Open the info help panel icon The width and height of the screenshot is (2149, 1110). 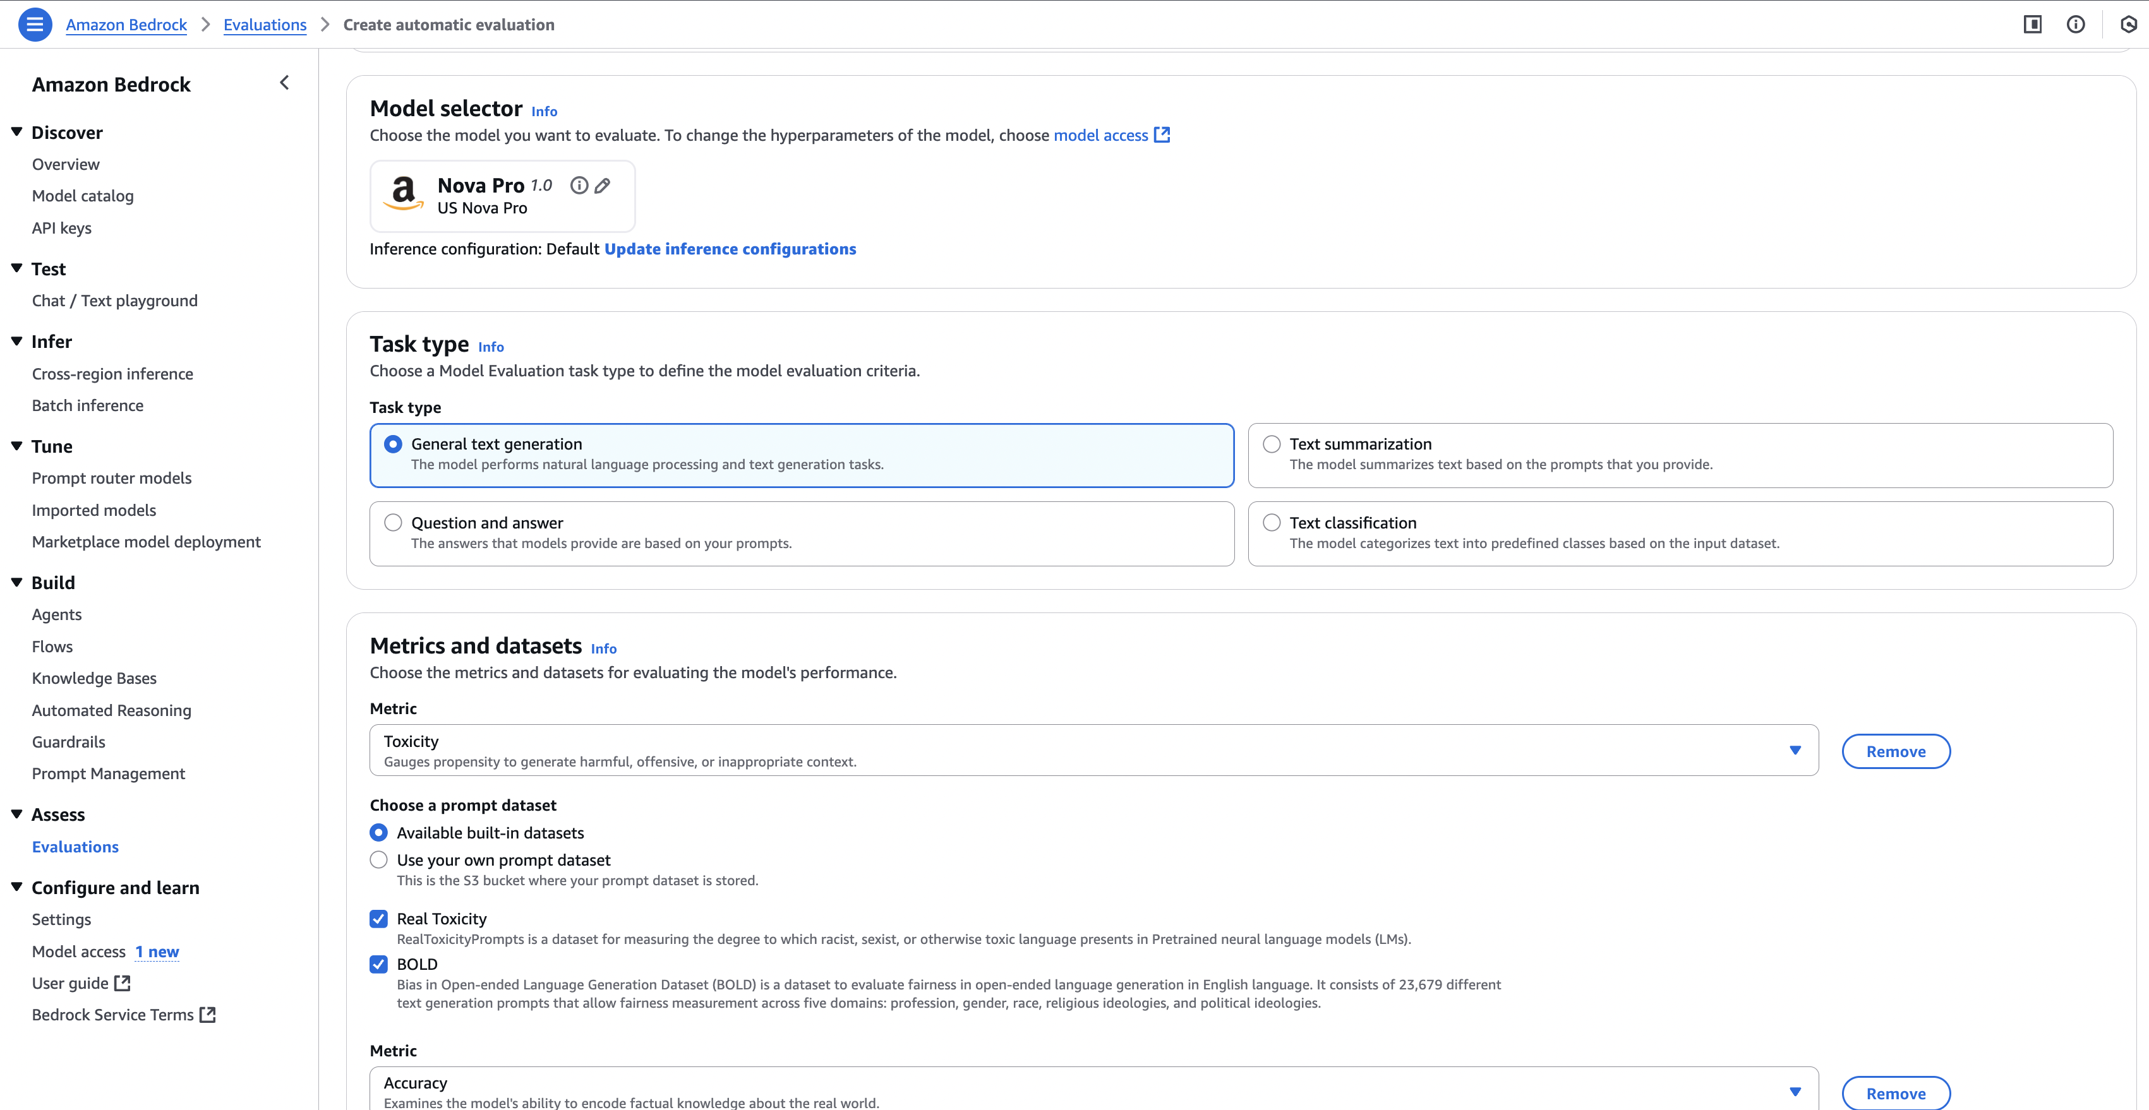pyautogui.click(x=2076, y=24)
